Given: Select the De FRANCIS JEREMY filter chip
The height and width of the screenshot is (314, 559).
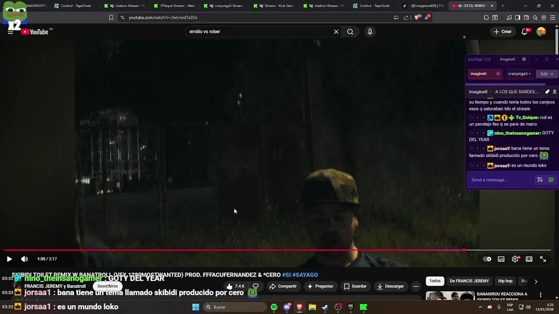Looking at the screenshot, I should click(x=469, y=281).
